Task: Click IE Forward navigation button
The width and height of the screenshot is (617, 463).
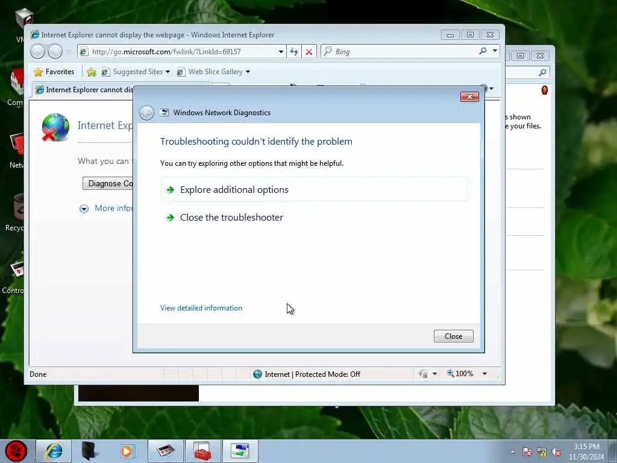Action: [x=55, y=52]
